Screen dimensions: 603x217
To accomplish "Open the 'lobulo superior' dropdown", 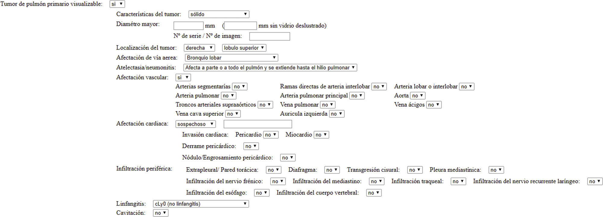I will pyautogui.click(x=244, y=48).
